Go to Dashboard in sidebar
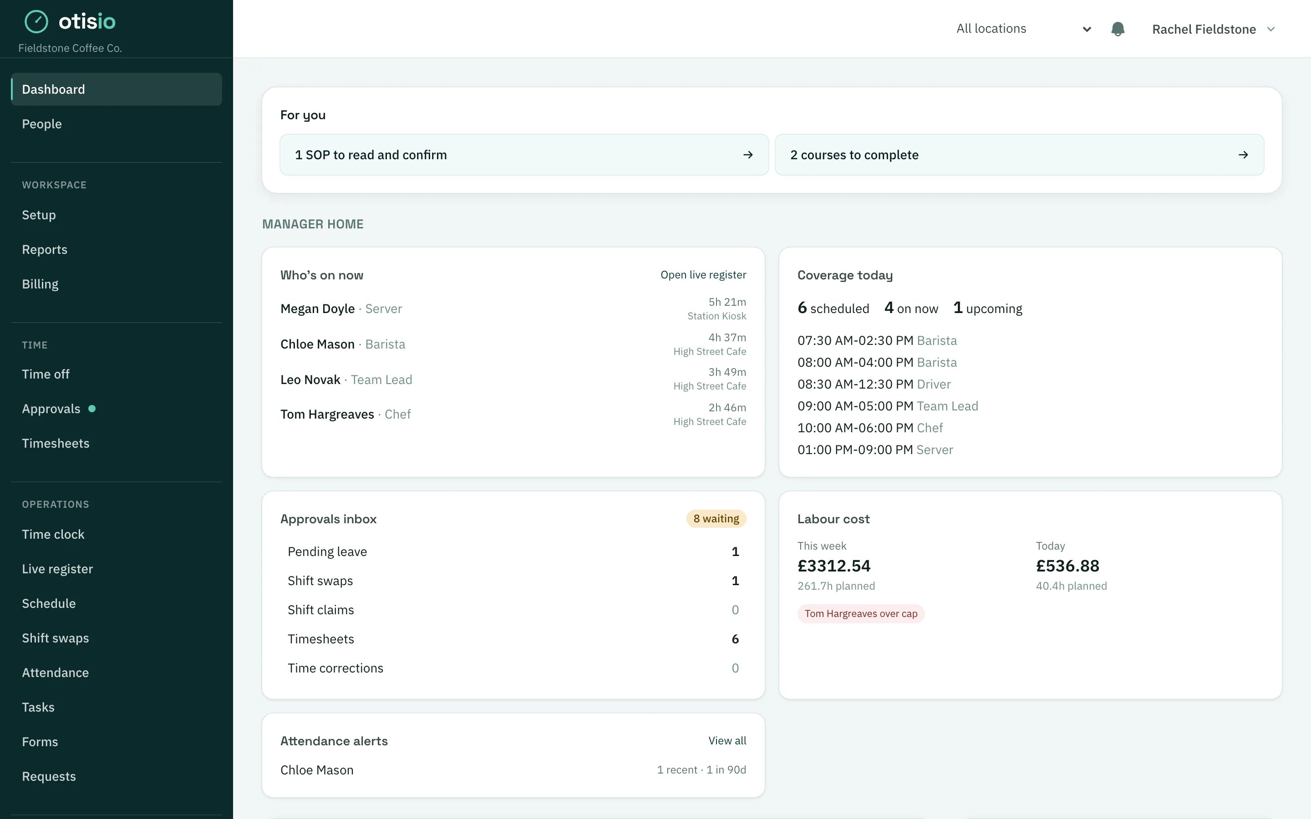Screen dimensions: 1311x819 [117, 89]
